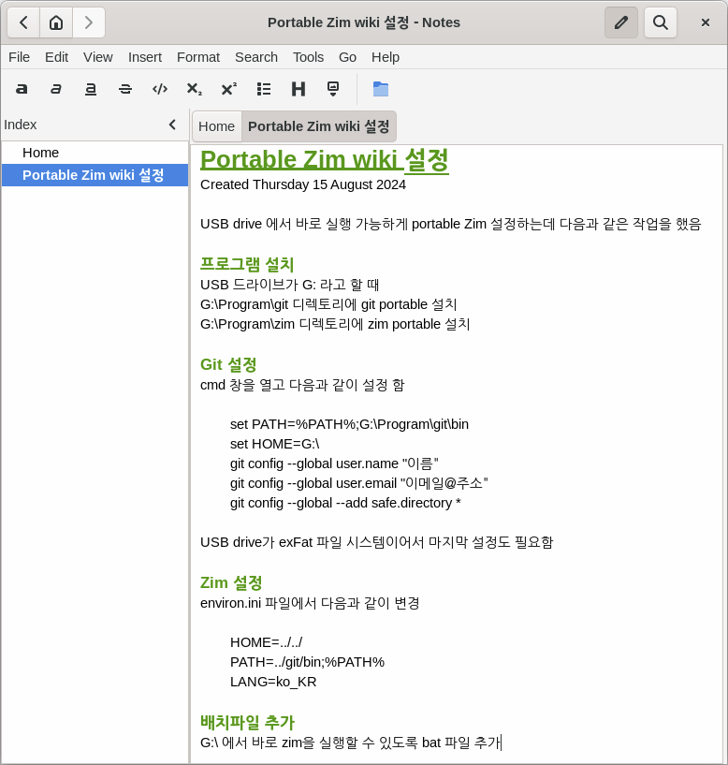Click the Created Thursday 15 August 2024 line
This screenshot has width=728, height=765.
pos(303,184)
